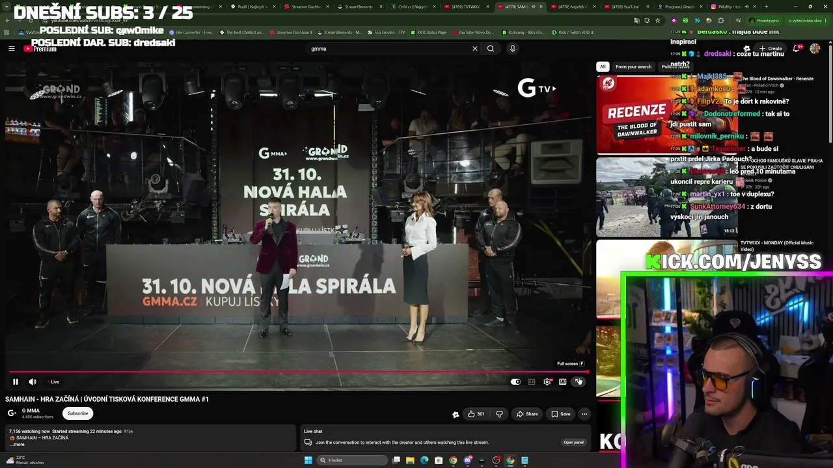Select the All filter chip
Image resolution: width=833 pixels, height=468 pixels.
[603, 66]
